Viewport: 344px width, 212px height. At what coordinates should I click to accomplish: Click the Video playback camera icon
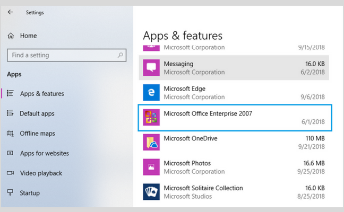coord(10,173)
